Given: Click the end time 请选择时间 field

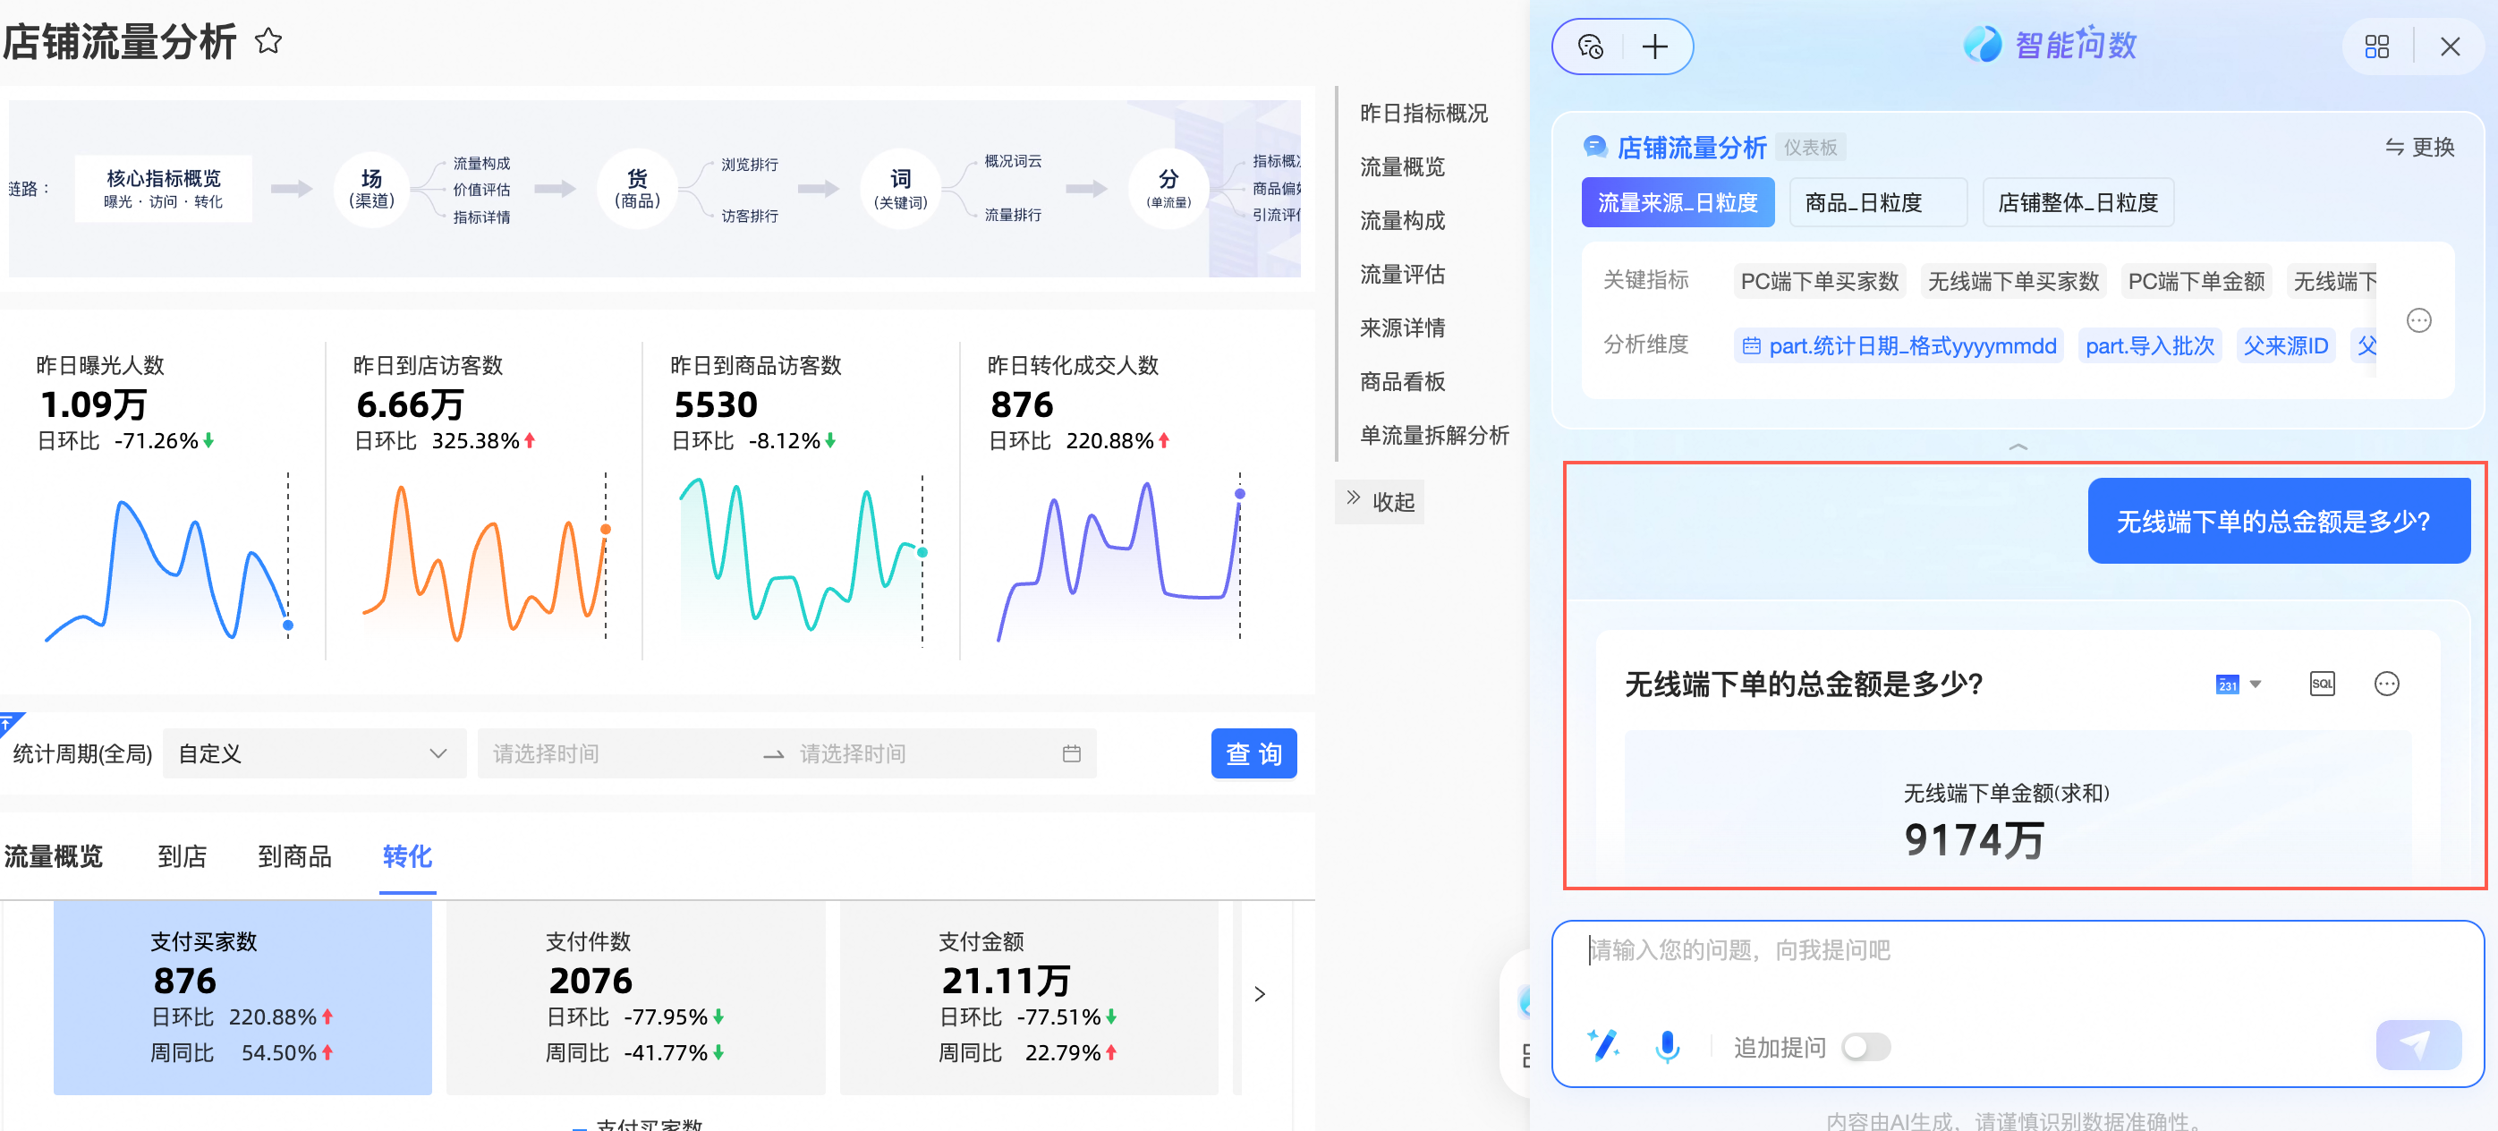Looking at the screenshot, I should pyautogui.click(x=922, y=753).
